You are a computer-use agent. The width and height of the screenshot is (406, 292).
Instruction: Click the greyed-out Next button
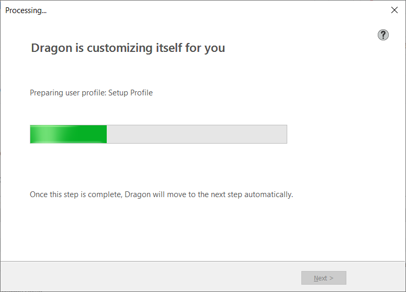[x=324, y=278]
